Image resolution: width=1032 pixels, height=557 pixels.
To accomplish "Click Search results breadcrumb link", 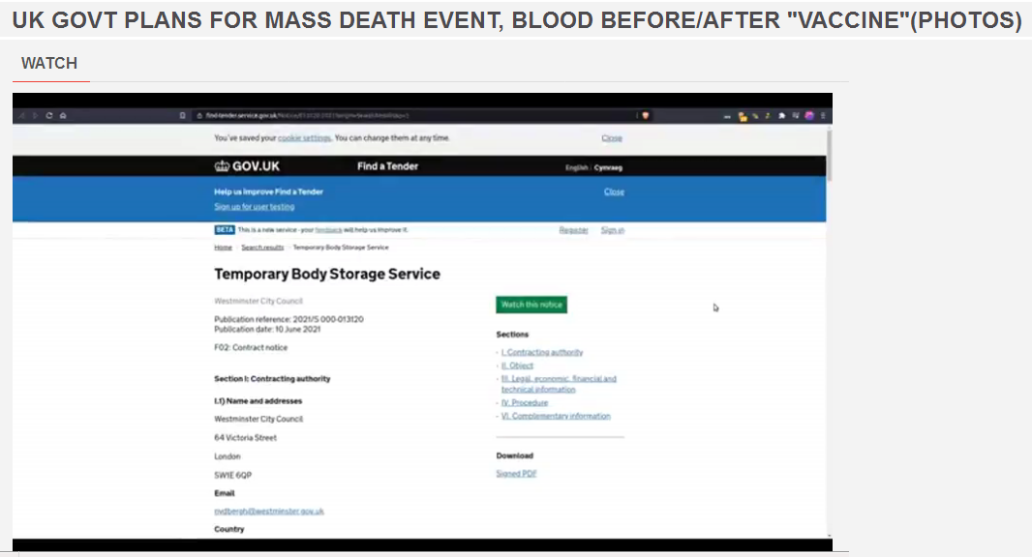I will tap(262, 248).
